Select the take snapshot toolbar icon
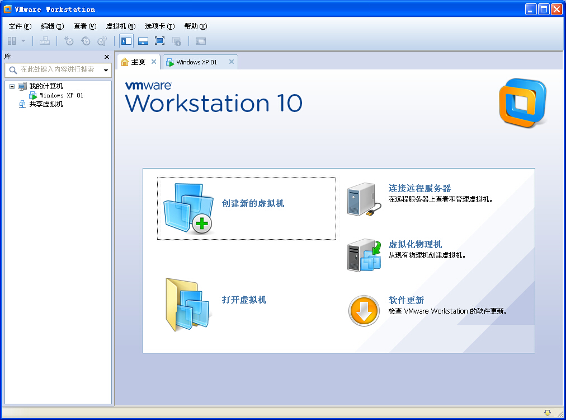The height and width of the screenshot is (420, 566). click(x=68, y=41)
